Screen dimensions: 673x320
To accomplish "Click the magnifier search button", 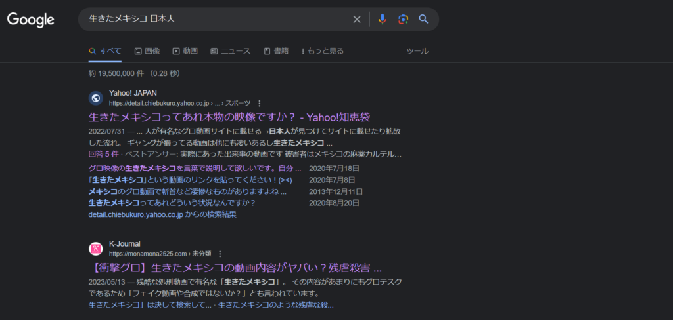I will click(x=424, y=19).
